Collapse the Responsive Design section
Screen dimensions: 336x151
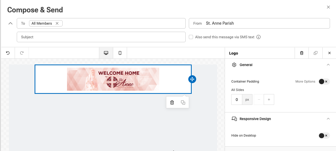[328, 119]
